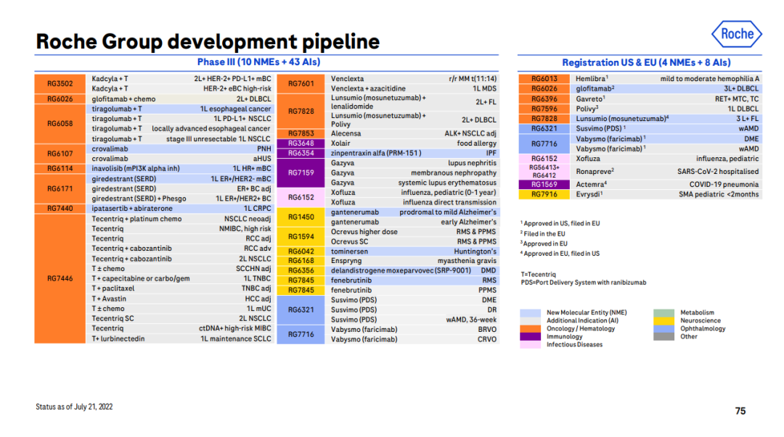Click the Polivy registration row
This screenshot has width=784, height=437.
(666, 109)
